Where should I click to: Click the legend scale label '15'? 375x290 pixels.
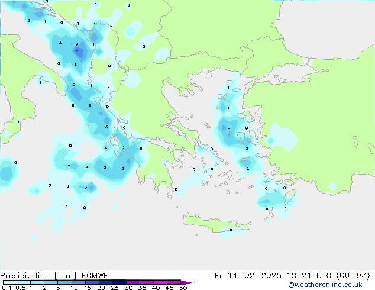tap(88, 288)
